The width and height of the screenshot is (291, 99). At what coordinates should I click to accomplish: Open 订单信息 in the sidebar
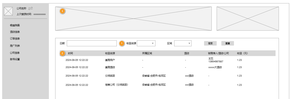pos(15,39)
